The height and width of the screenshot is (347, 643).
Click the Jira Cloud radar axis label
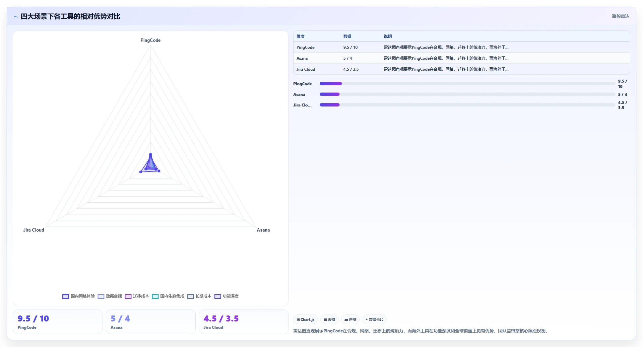coord(33,230)
